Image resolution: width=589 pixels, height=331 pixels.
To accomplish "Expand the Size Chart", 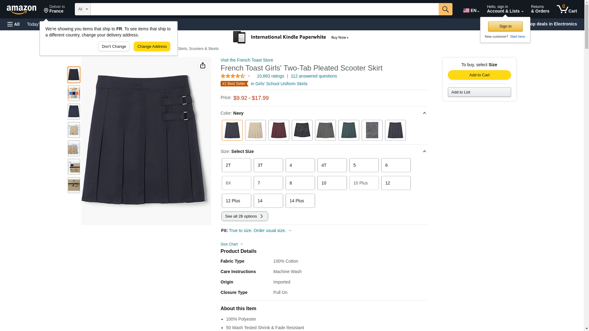I will 232,244.
